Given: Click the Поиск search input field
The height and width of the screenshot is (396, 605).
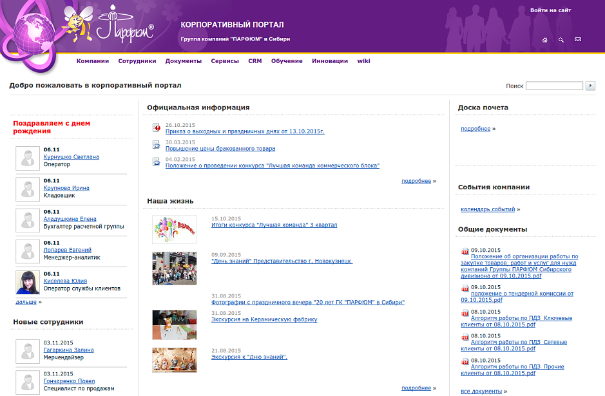Looking at the screenshot, I should pos(555,86).
